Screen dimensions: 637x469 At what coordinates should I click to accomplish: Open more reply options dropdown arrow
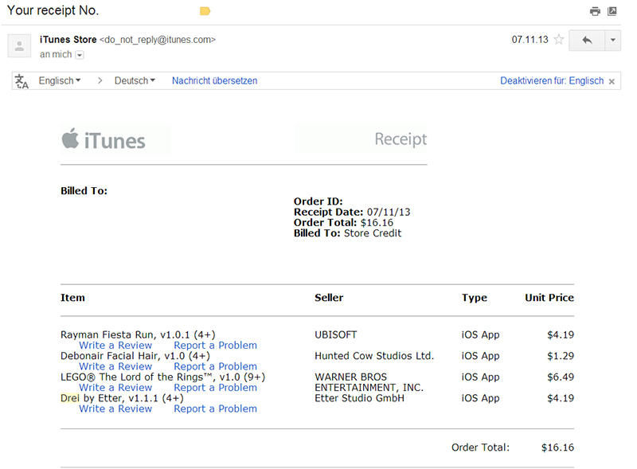pyautogui.click(x=612, y=41)
